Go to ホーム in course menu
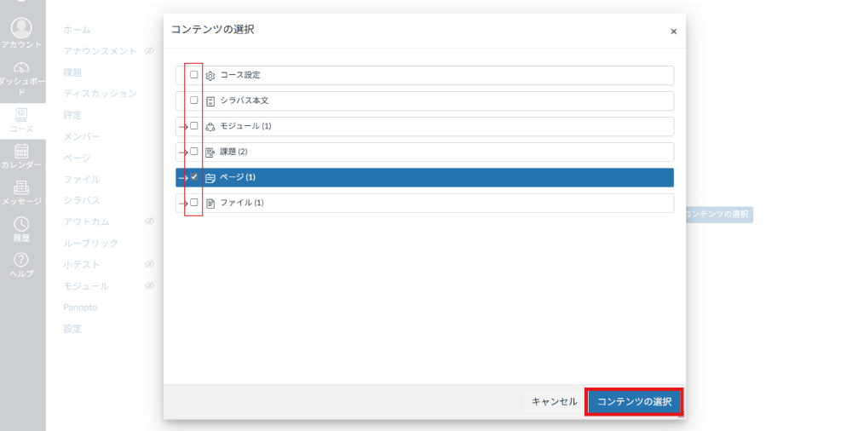 click(x=78, y=29)
